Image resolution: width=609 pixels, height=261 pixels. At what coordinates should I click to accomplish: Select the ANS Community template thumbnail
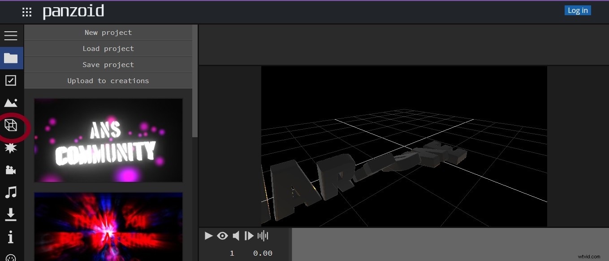[x=108, y=140]
